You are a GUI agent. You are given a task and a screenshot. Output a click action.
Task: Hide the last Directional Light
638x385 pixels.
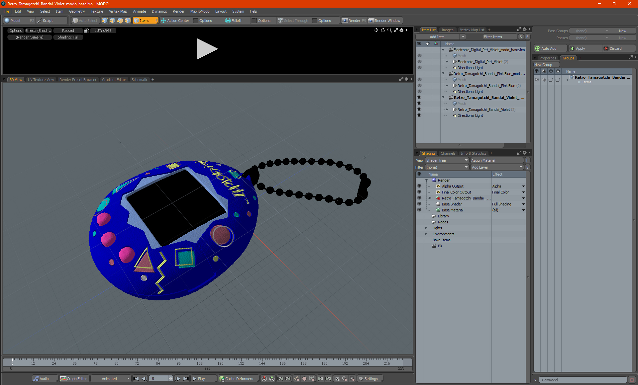click(x=419, y=116)
